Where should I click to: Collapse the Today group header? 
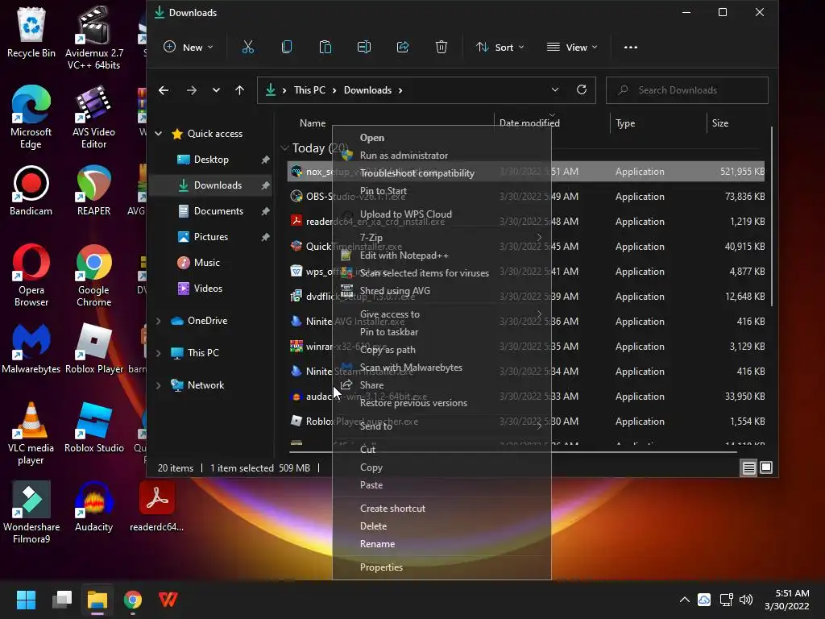[x=284, y=148]
